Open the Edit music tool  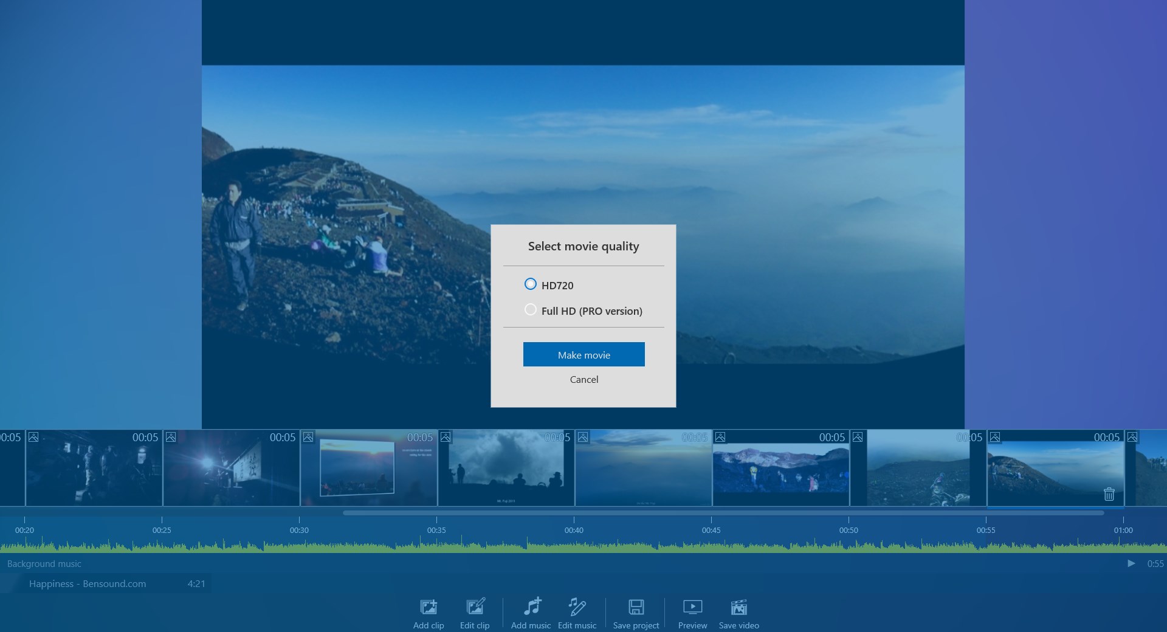[577, 614]
